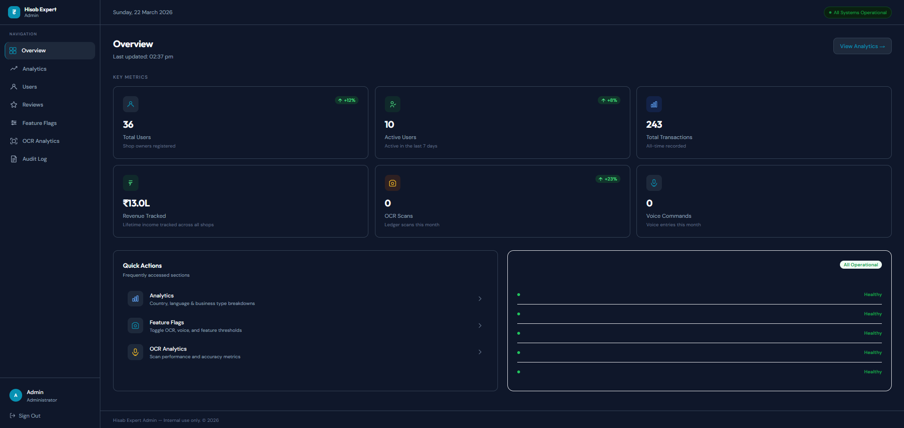Open the Reviews section
The image size is (904, 428).
tap(33, 104)
